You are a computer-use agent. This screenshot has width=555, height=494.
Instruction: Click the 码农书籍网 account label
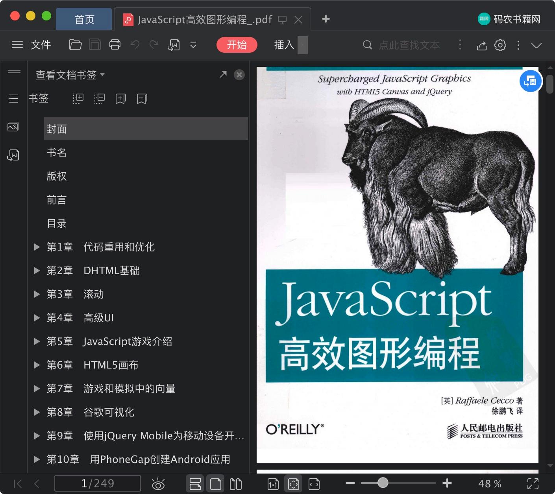517,19
